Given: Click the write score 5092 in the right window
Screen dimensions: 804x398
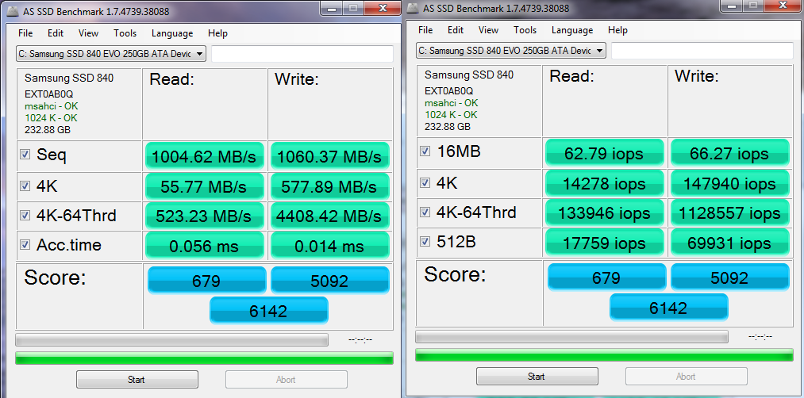Looking at the screenshot, I should click(730, 277).
